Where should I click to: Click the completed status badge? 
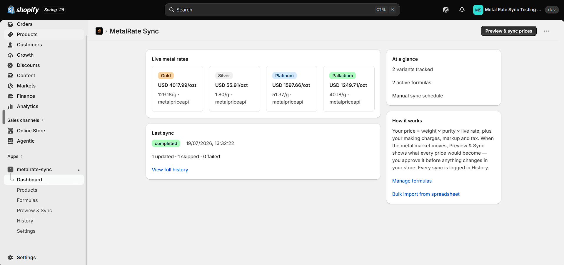click(x=166, y=143)
